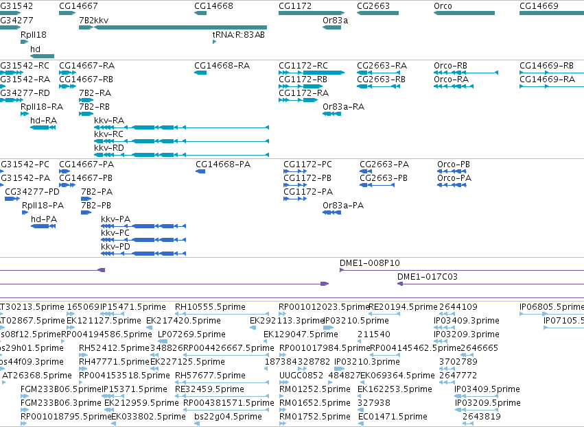Open the CG1172 gene label
Viewport: 584px width, 427px height.
click(295, 6)
